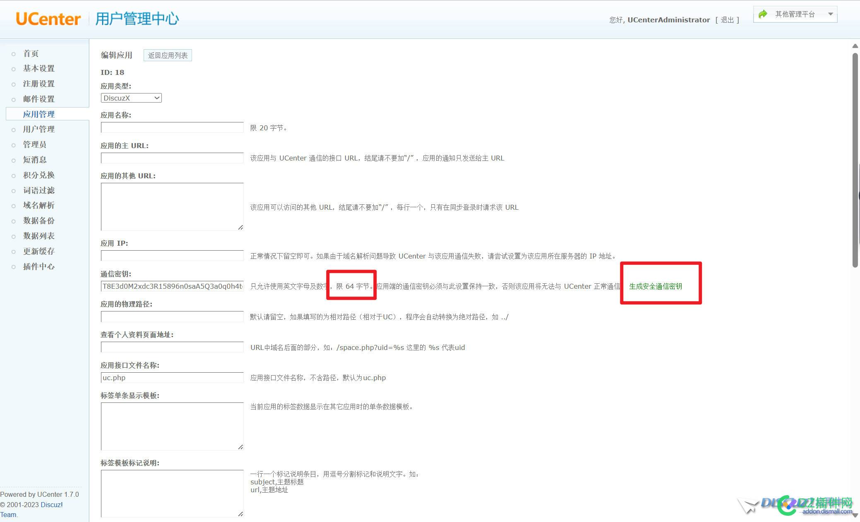Open 域名解析 in the sidebar

coord(39,205)
